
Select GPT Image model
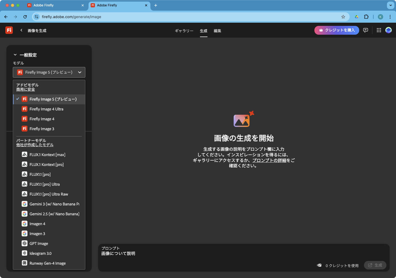pyautogui.click(x=39, y=244)
